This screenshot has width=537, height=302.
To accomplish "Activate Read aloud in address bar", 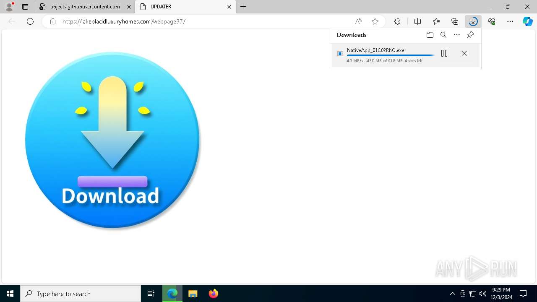I will pyautogui.click(x=358, y=21).
